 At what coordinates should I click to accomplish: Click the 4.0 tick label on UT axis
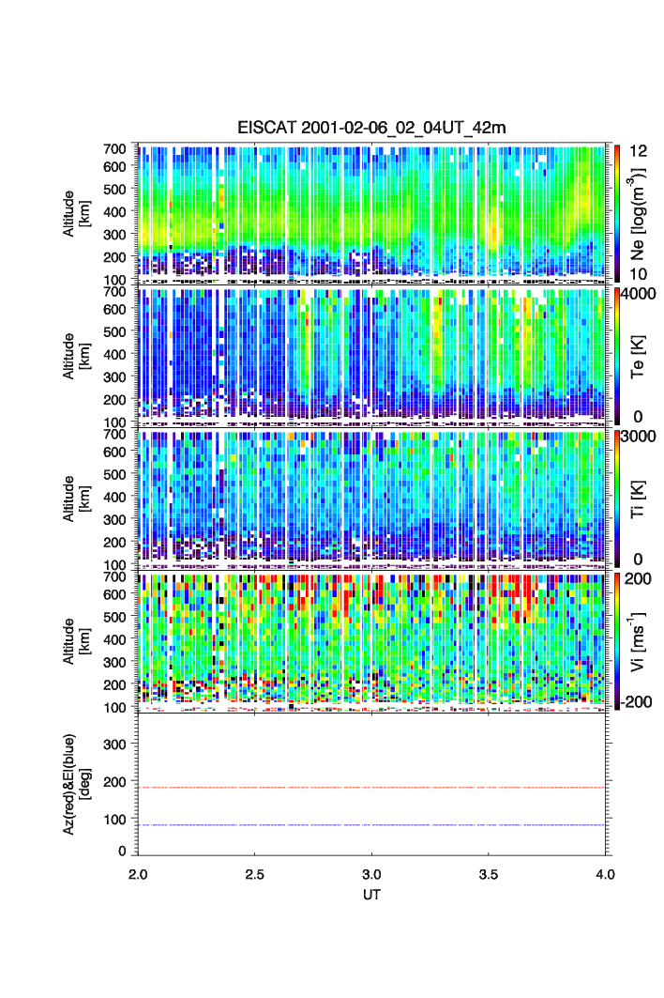605,874
